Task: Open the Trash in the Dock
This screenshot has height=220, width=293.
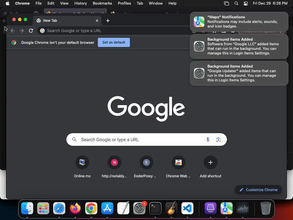Action: (x=266, y=208)
